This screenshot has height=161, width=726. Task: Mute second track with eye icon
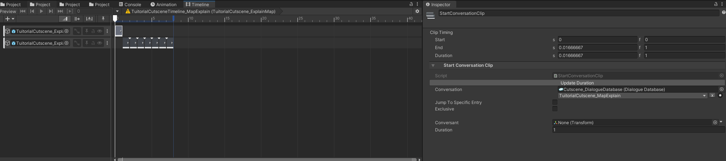100,43
